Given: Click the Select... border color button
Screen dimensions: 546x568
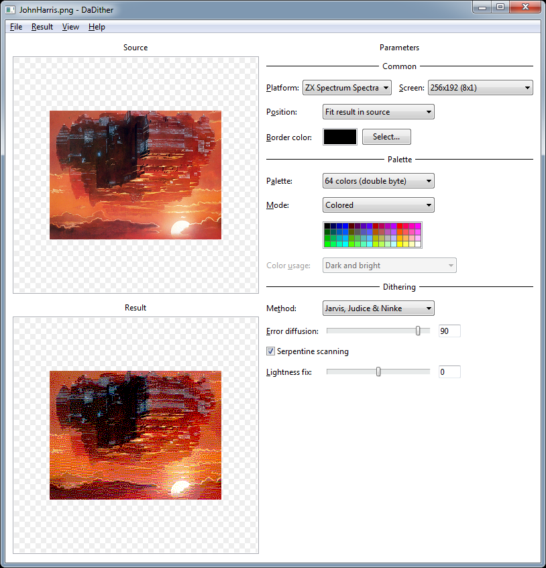Looking at the screenshot, I should (x=386, y=137).
